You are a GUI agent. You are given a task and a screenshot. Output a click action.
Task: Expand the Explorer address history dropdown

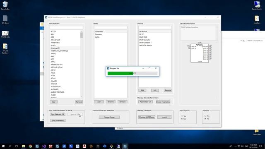tap(241, 41)
